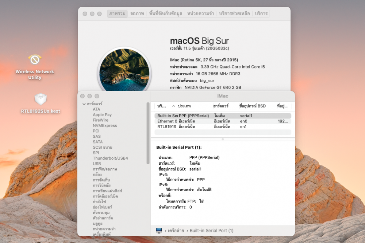Select FireWire in the sidebar
The image size is (365, 243).
(x=101, y=120)
